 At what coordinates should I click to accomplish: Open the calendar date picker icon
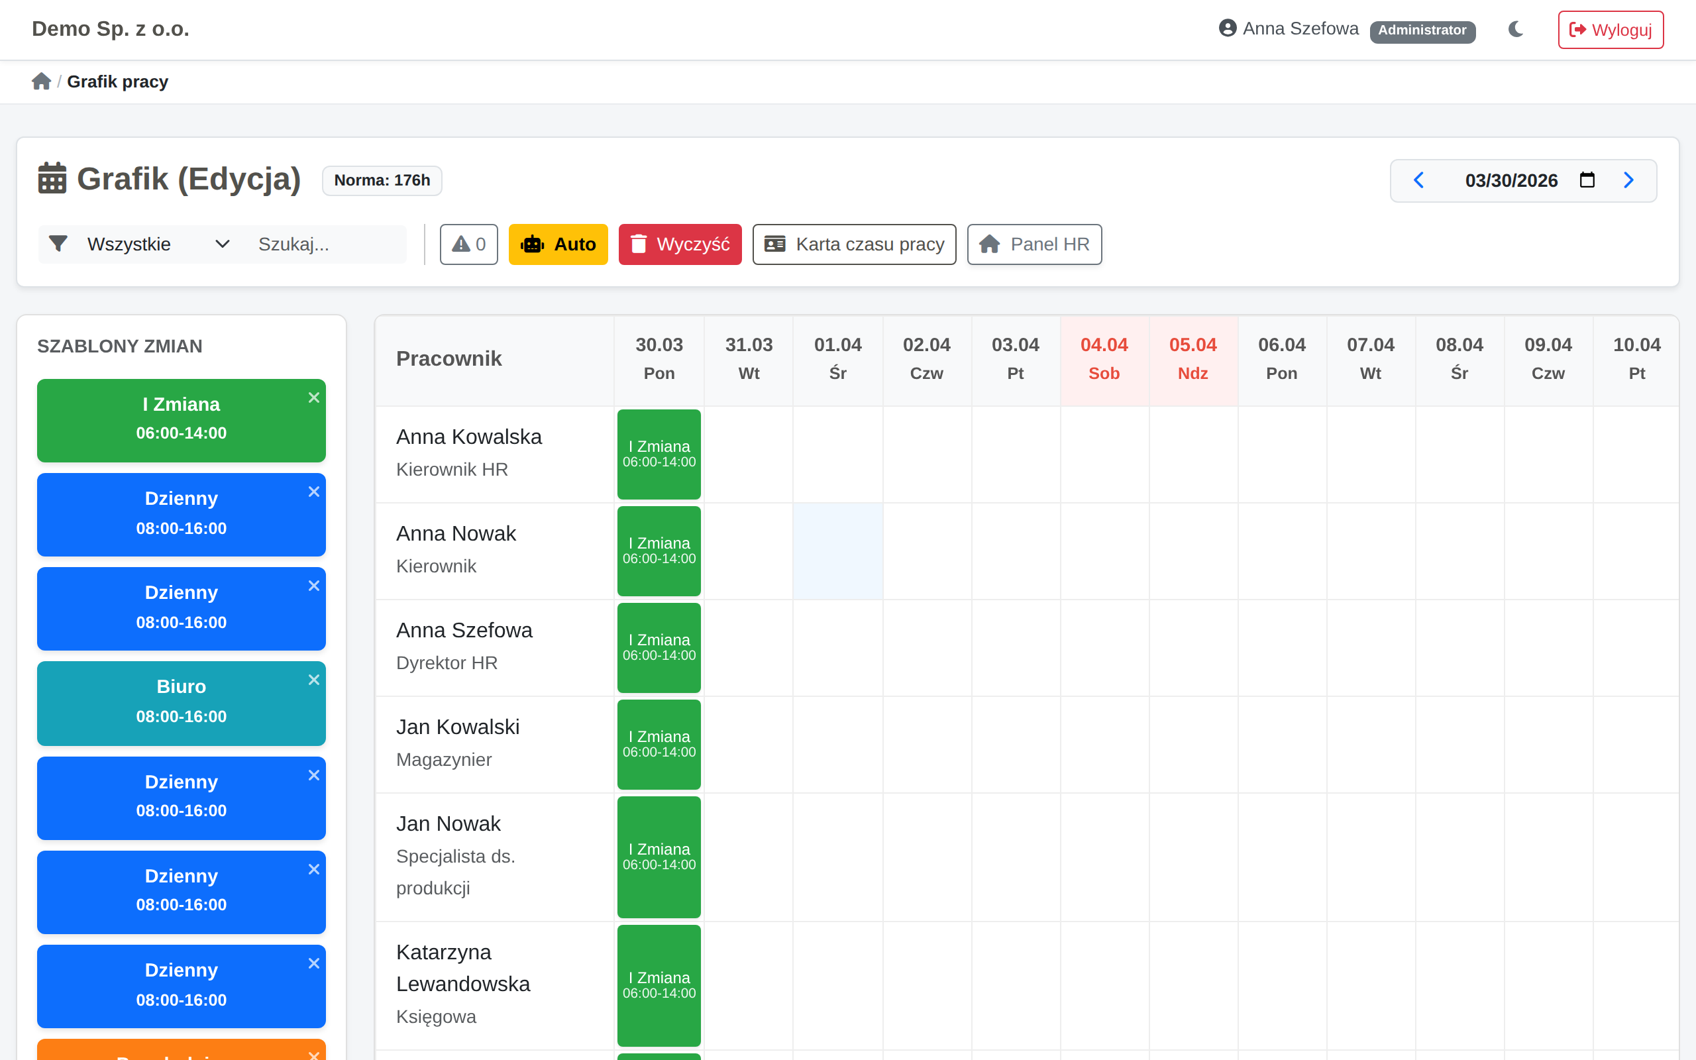pyautogui.click(x=1587, y=180)
